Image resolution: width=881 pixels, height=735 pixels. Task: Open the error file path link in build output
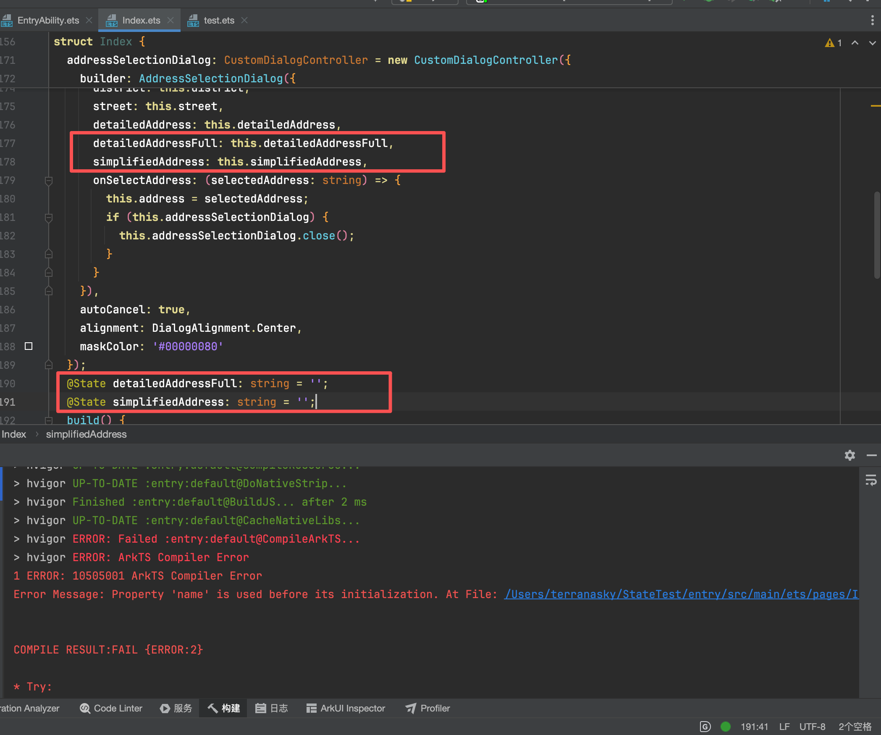[x=680, y=594]
